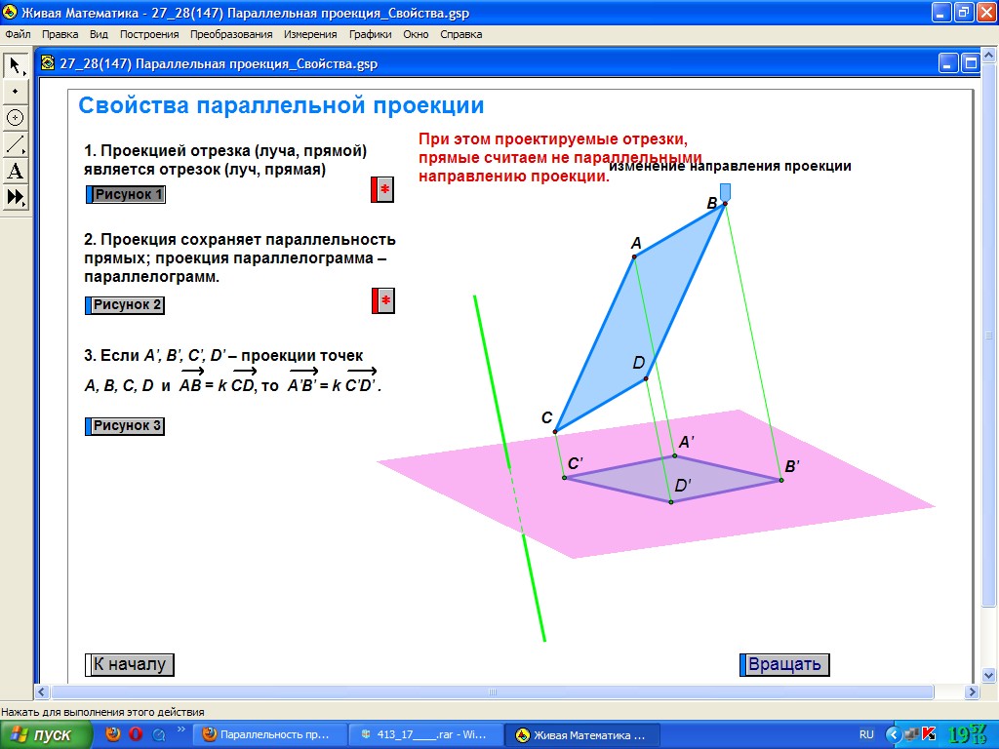Image resolution: width=999 pixels, height=749 pixels.
Task: Toggle red asterisk button beside Рисунок 2
Action: pyautogui.click(x=382, y=301)
